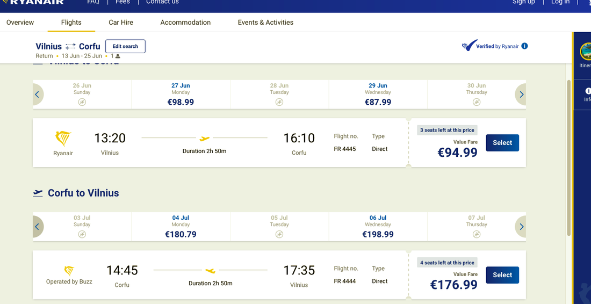591x304 pixels.
Task: Click the Buzz operator logo on return flight
Action: click(x=69, y=271)
